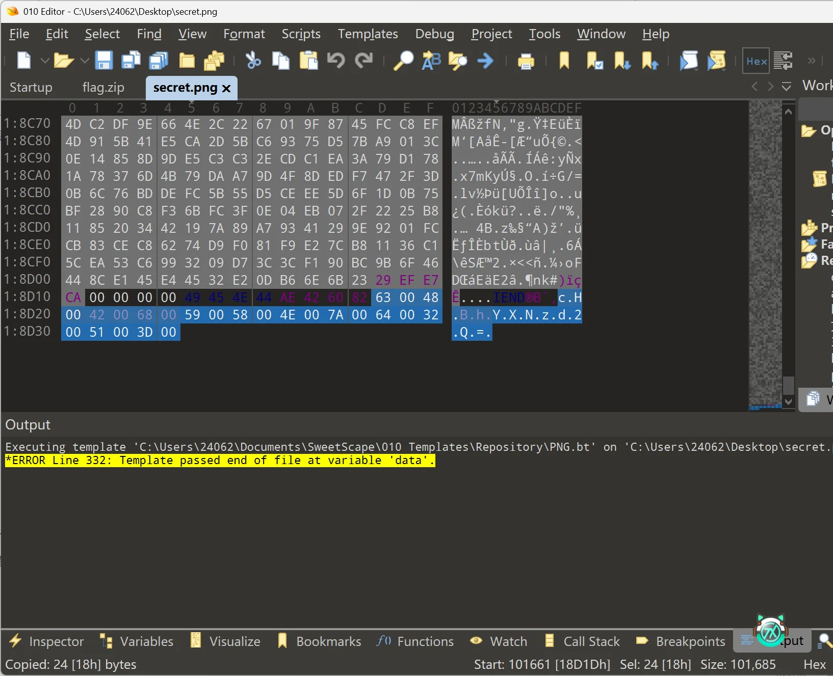The image size is (833, 676).
Task: Close the secret.png tab
Action: pyautogui.click(x=226, y=88)
